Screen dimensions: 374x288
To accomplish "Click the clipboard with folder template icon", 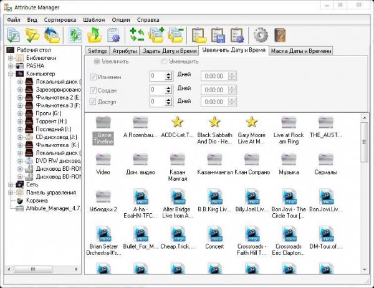I will click(x=199, y=36).
